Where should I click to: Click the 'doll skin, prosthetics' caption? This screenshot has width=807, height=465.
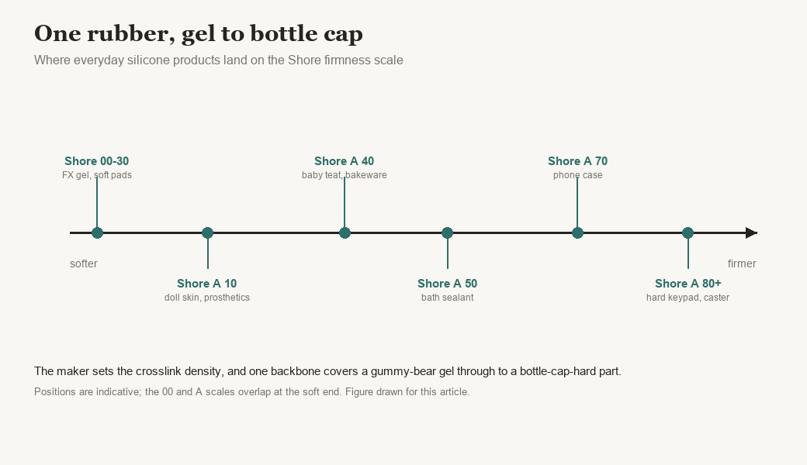pyautogui.click(x=207, y=298)
